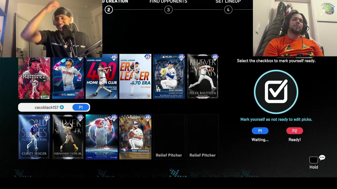Click the channel logo watermark in right webcam

(328, 9)
